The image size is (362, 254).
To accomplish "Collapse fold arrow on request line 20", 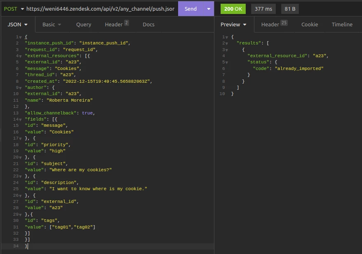I will 21,157.
